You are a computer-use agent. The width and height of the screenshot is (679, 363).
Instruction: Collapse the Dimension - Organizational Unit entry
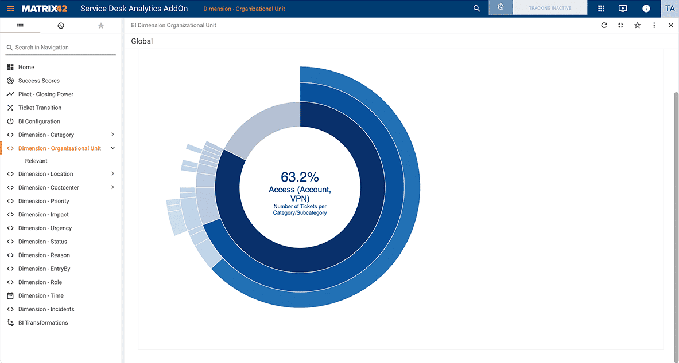112,148
